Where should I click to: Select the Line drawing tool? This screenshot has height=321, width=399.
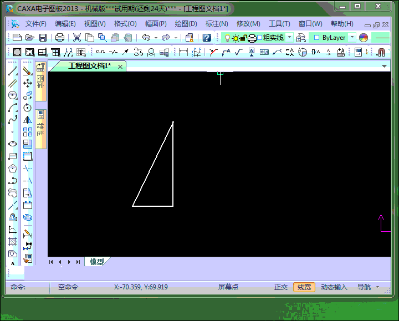[x=13, y=71]
